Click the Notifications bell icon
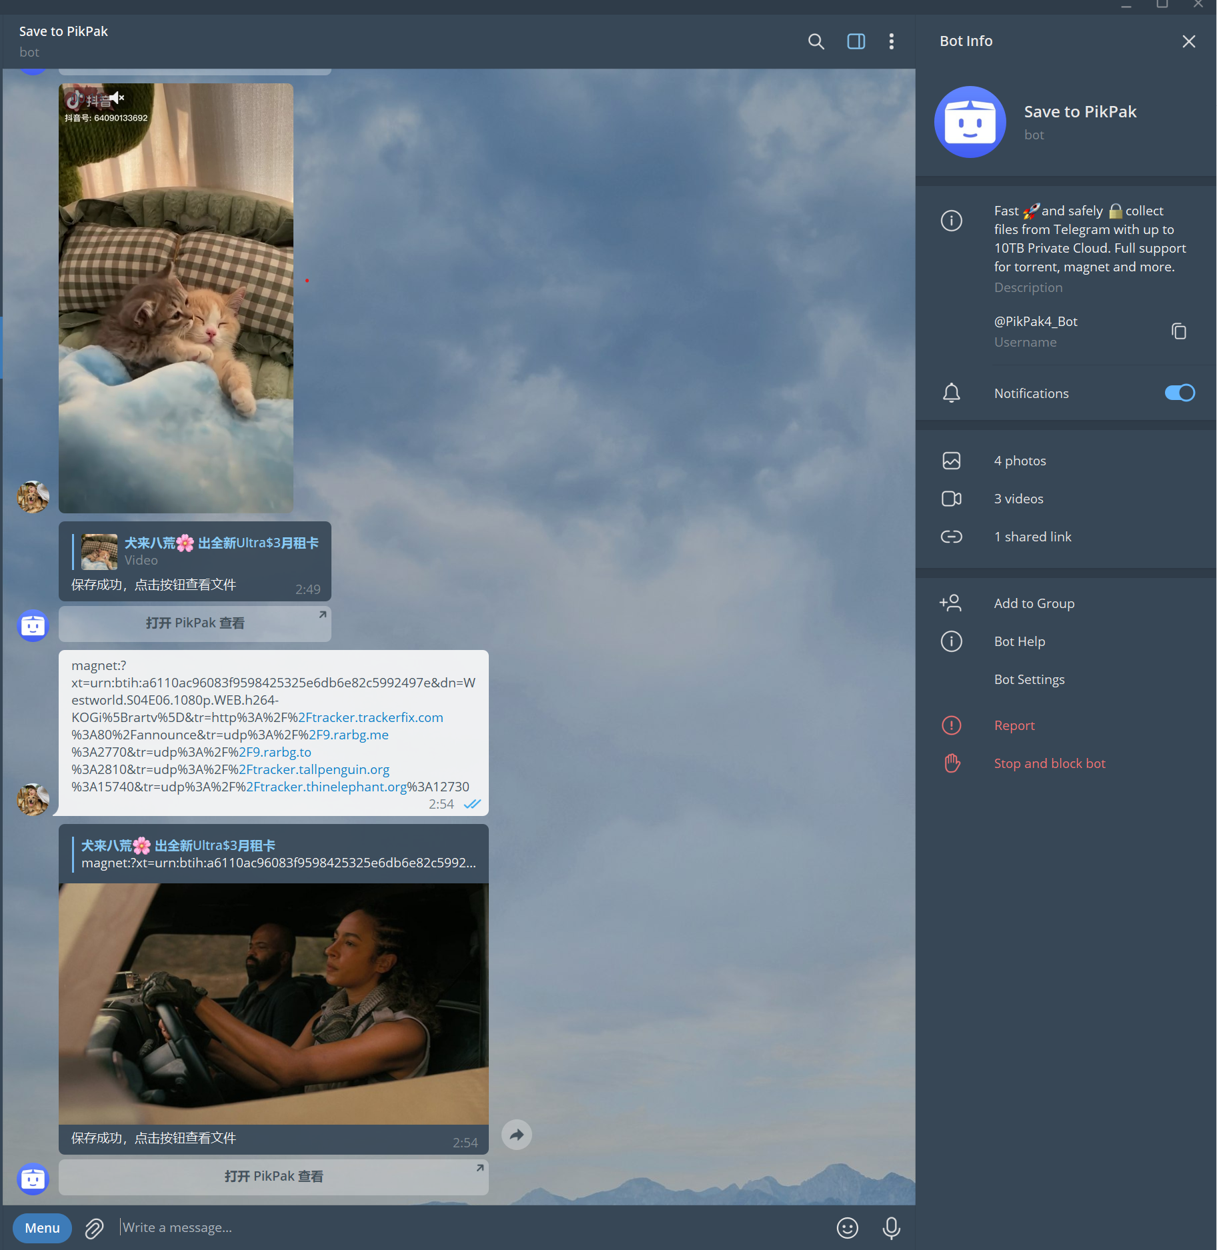 (952, 393)
